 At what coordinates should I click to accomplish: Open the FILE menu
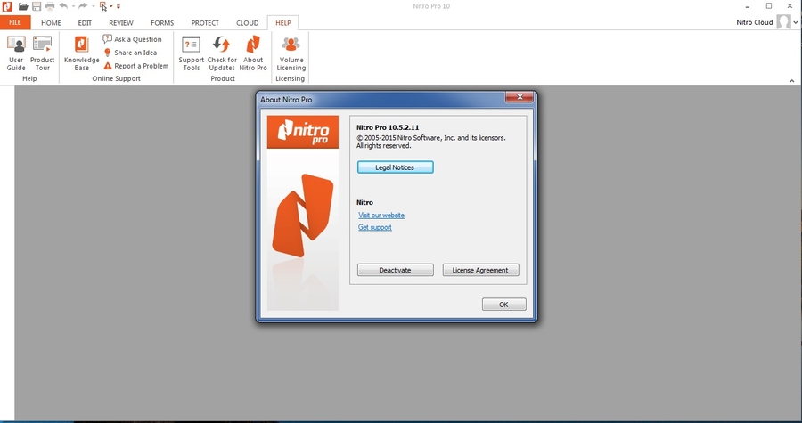[15, 22]
